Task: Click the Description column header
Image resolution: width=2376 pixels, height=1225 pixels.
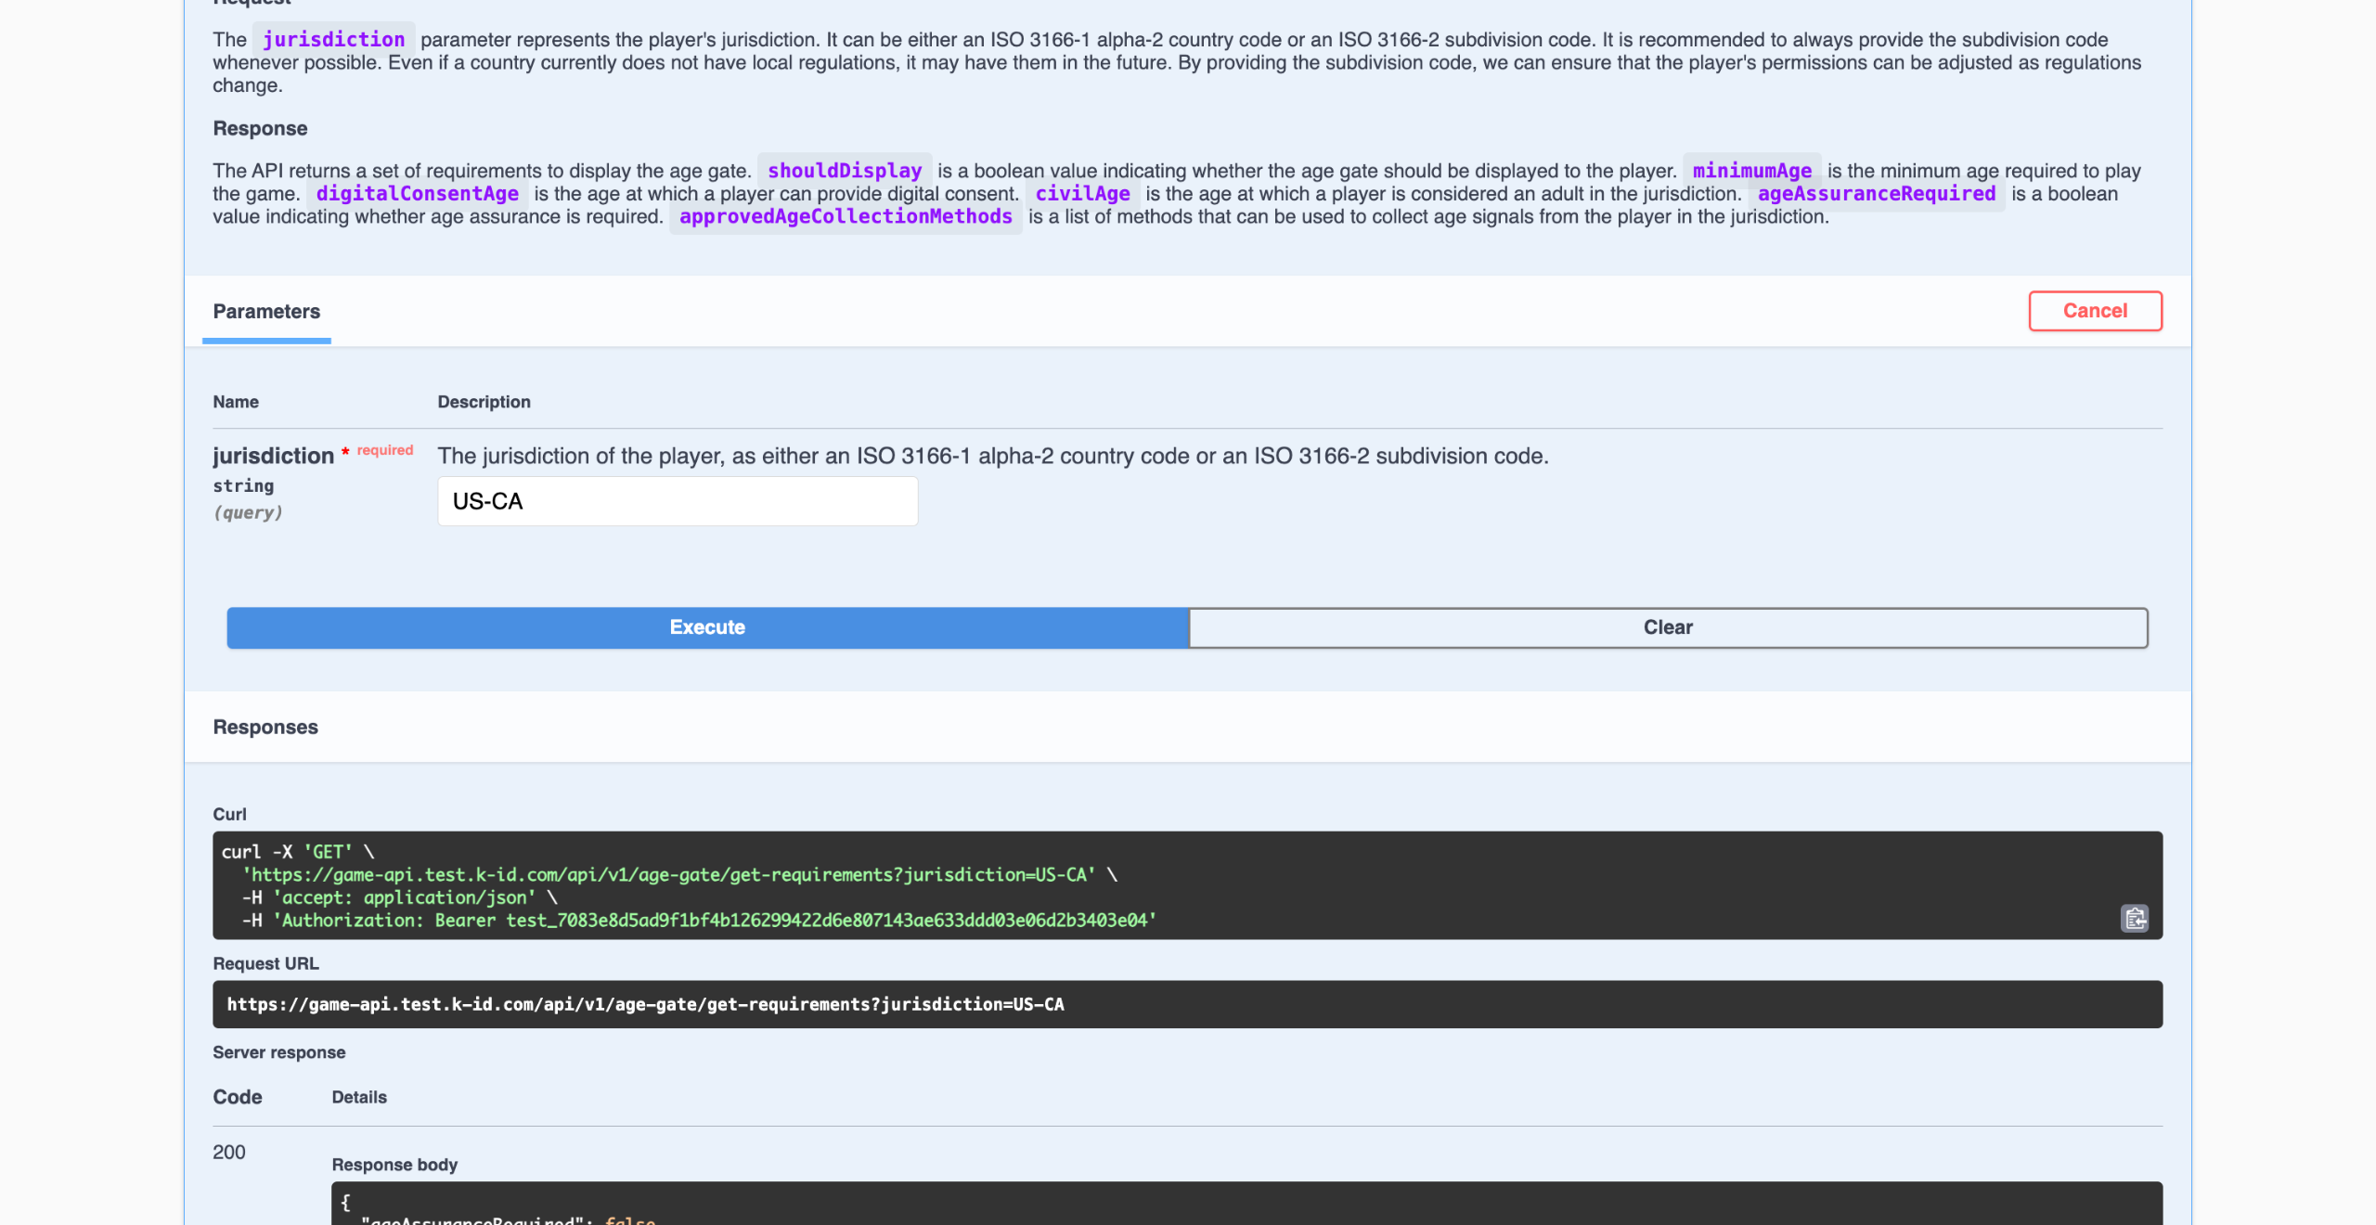Action: coord(484,402)
